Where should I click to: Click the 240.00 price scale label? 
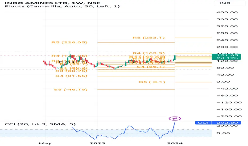(x=227, y=40)
